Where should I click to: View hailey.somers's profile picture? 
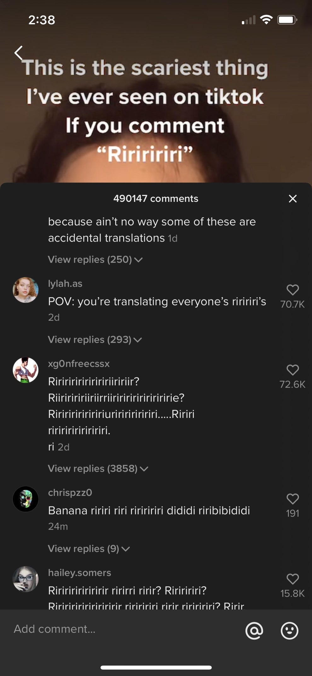(26, 579)
